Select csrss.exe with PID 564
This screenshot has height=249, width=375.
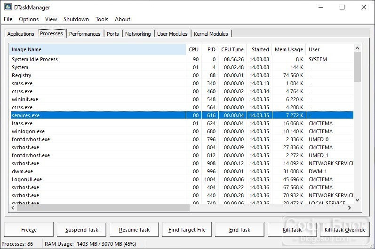[x=181, y=107]
